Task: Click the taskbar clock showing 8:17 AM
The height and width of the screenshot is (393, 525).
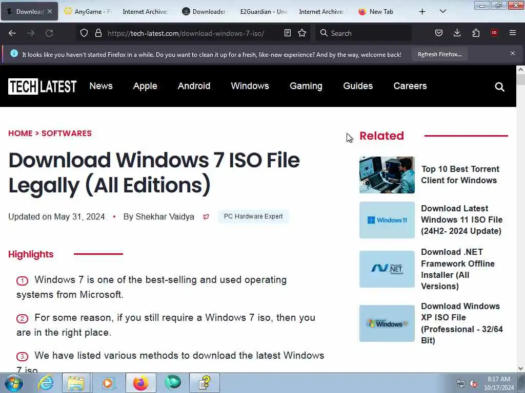Action: point(499,383)
